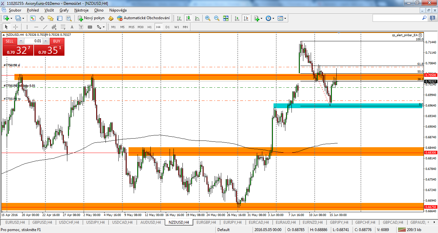
Task: Switch timeframe to M15
Action: tap(131, 27)
